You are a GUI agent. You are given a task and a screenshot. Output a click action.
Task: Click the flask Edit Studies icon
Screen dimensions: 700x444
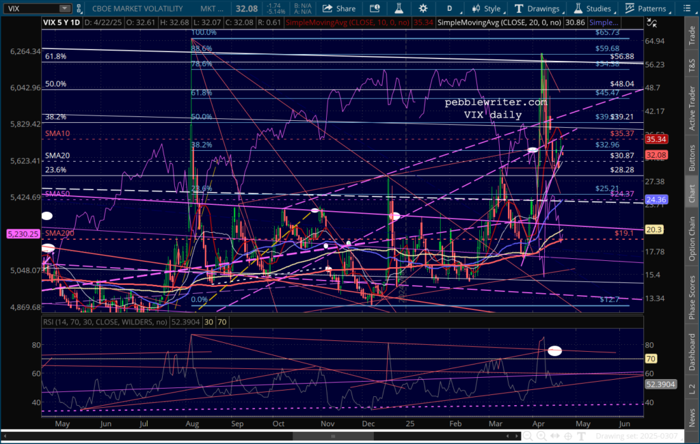click(x=399, y=8)
